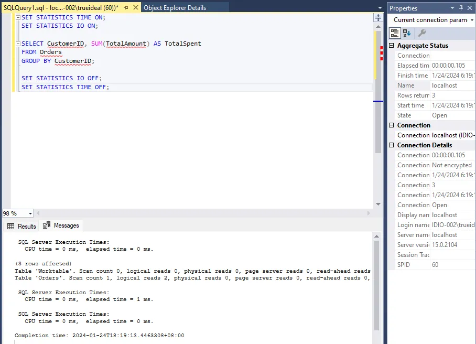Image resolution: width=476 pixels, height=344 pixels.
Task: Open Property Pages wrench icon
Action: pyautogui.click(x=421, y=33)
